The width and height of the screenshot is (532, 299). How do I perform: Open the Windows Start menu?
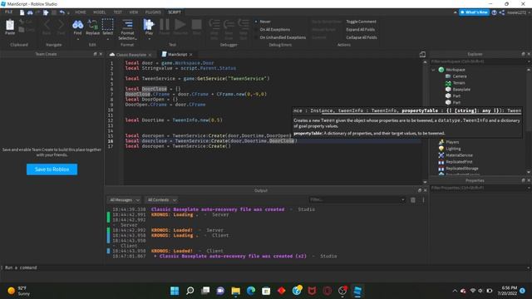point(175,291)
